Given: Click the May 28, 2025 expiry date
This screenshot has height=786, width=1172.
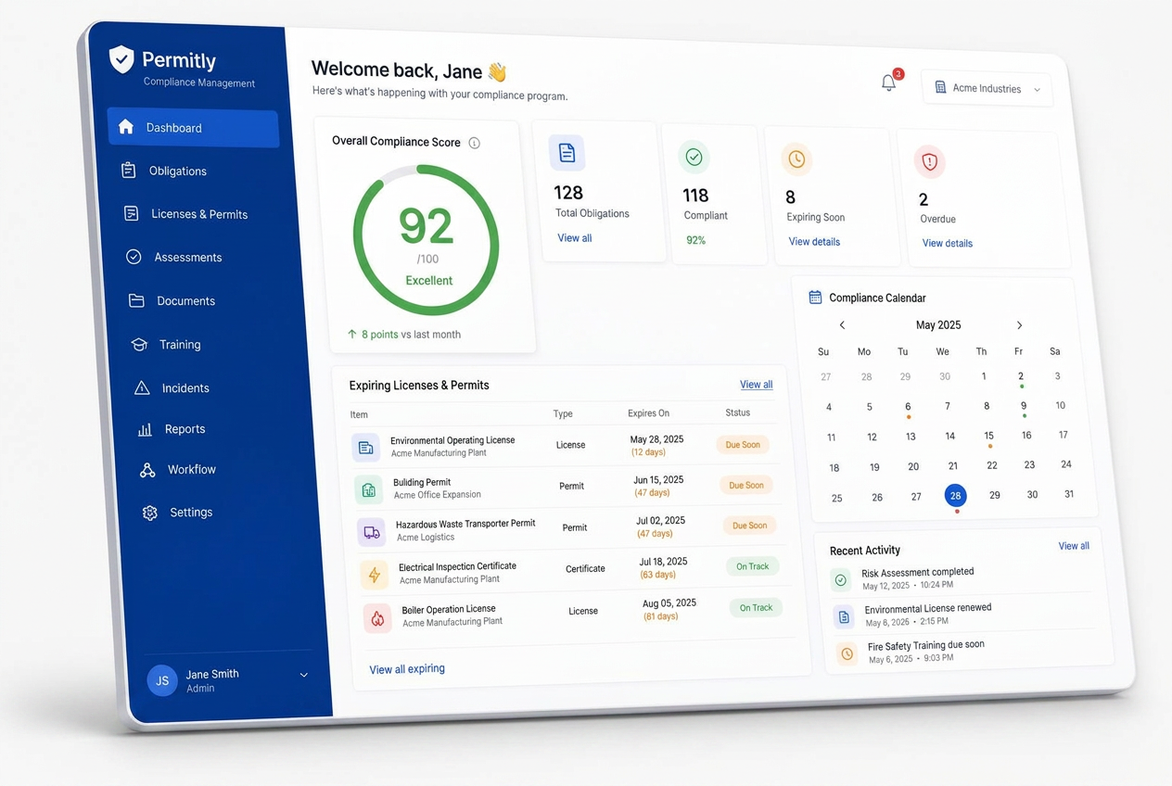Looking at the screenshot, I should (x=656, y=439).
